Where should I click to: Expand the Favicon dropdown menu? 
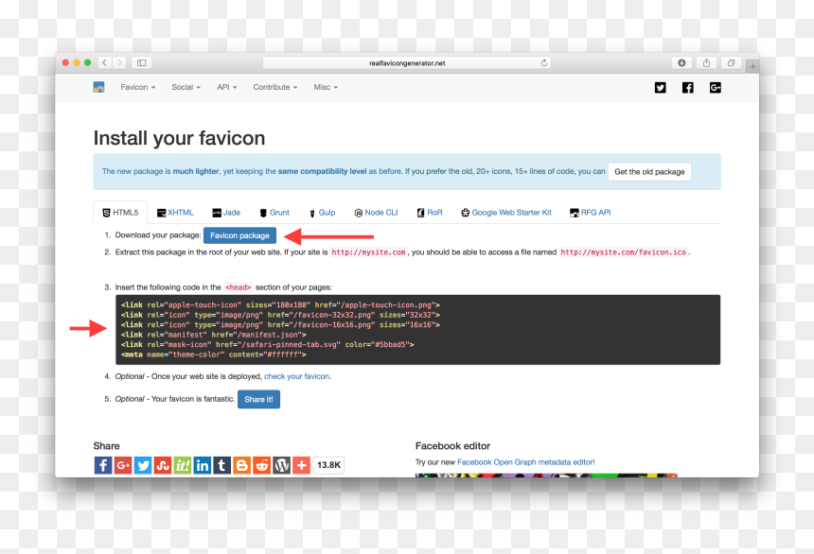pos(137,87)
